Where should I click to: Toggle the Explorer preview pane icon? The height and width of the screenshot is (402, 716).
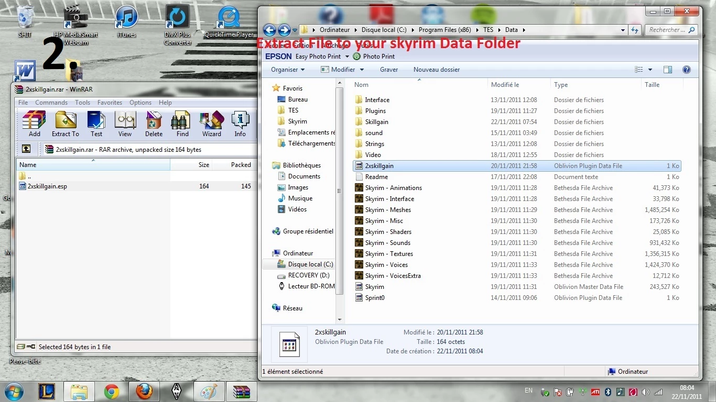[x=667, y=70]
